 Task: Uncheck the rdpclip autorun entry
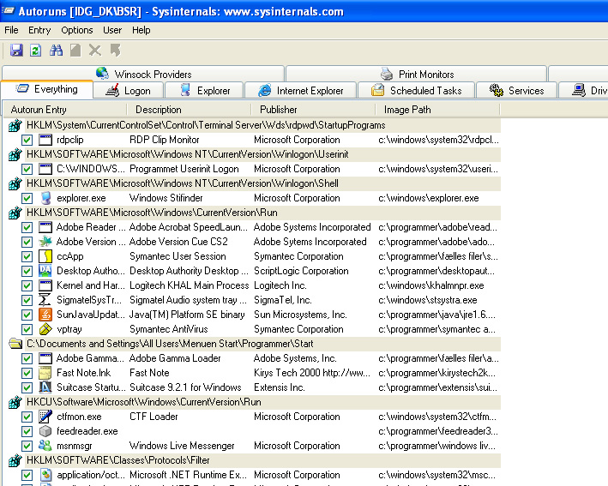coord(27,140)
